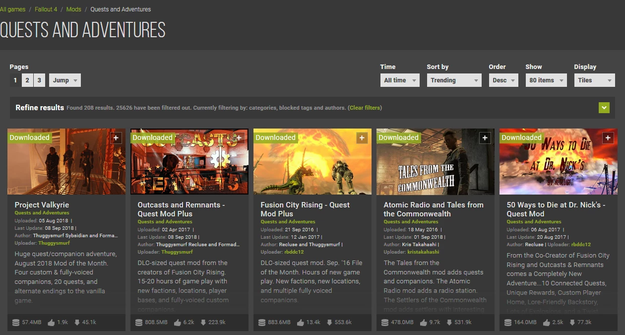Viewport: 625px width, 335px height.
Task: Click uploader link 'Thuggysmurf' under Outcasts and Remnants
Action: [x=177, y=252]
